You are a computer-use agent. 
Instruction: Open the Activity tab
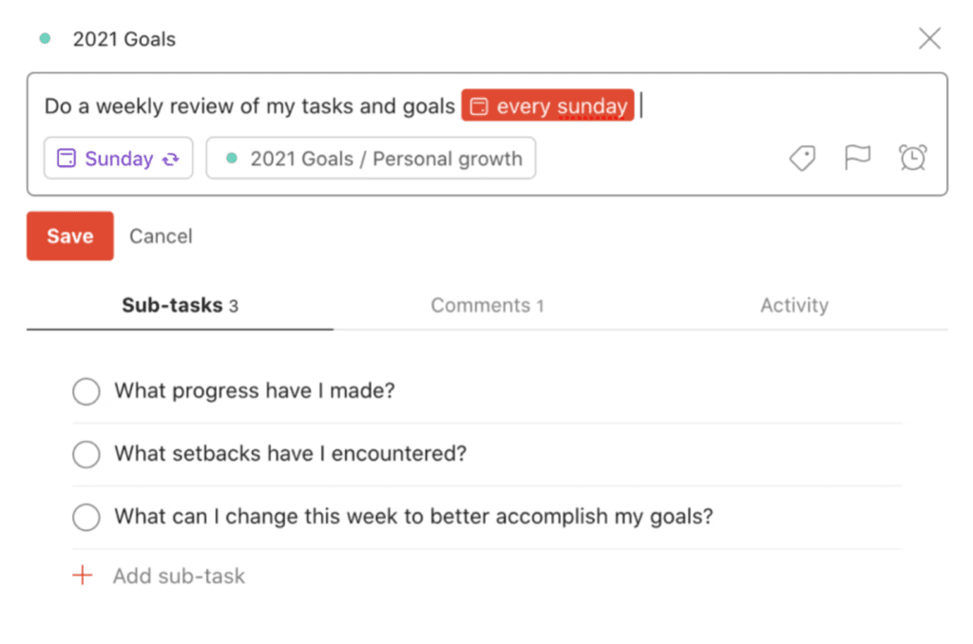[794, 306]
